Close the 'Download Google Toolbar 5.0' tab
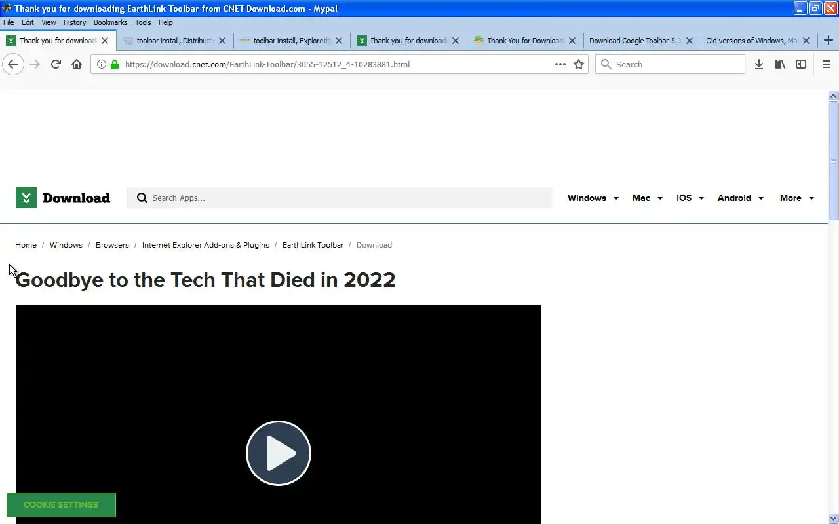 click(689, 41)
